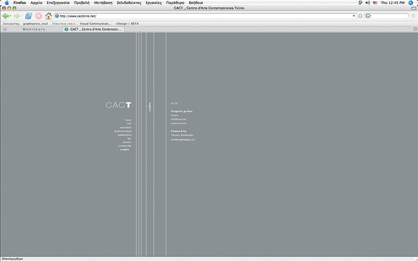The width and height of the screenshot is (418, 261).
Task: Open the sponsor link in site menu
Action: 126,142
